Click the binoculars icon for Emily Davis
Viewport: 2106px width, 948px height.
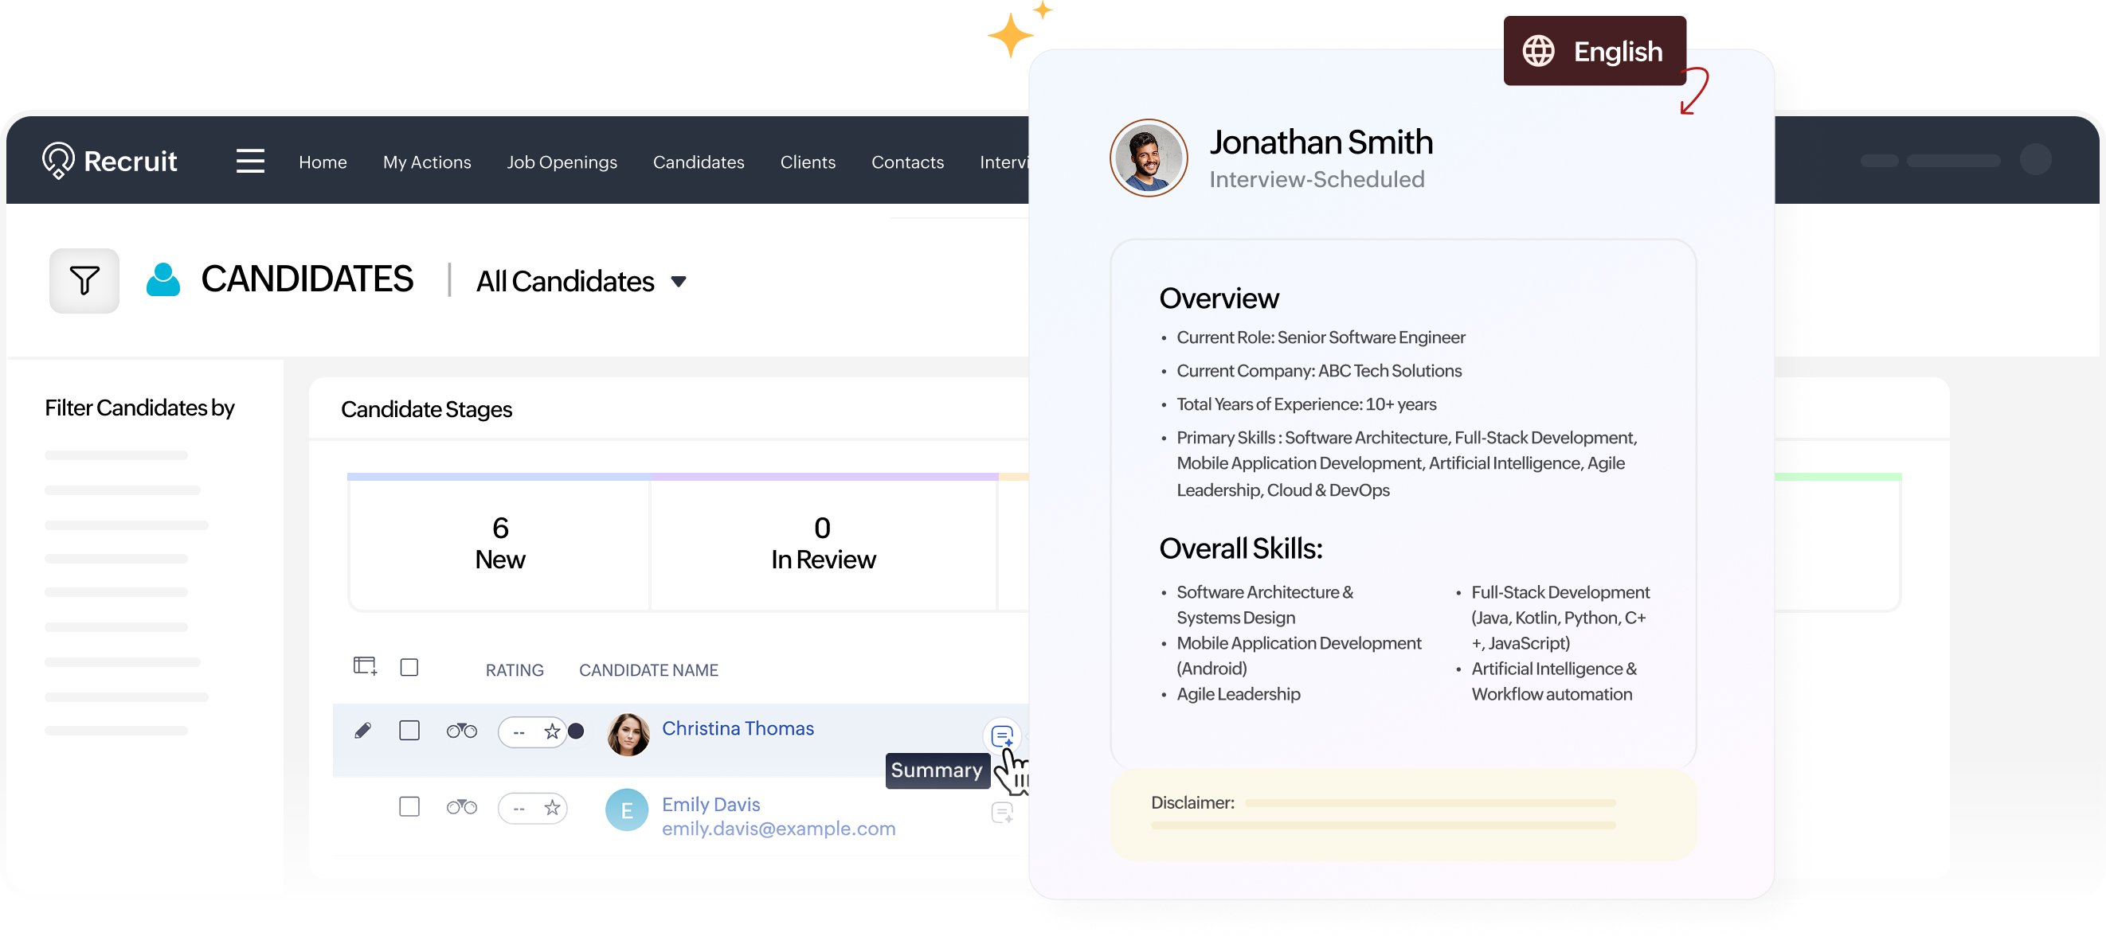point(461,806)
